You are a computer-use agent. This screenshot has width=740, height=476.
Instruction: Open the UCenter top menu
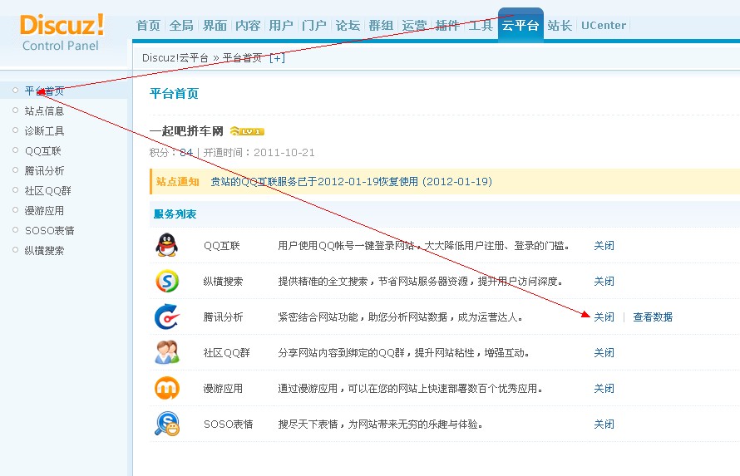pos(604,26)
